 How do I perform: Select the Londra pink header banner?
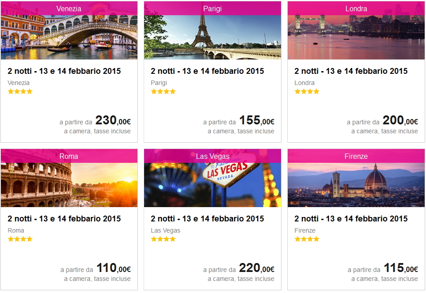point(356,8)
